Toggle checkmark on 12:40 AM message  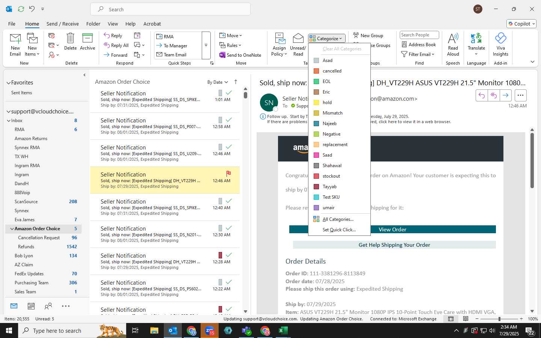229,200
